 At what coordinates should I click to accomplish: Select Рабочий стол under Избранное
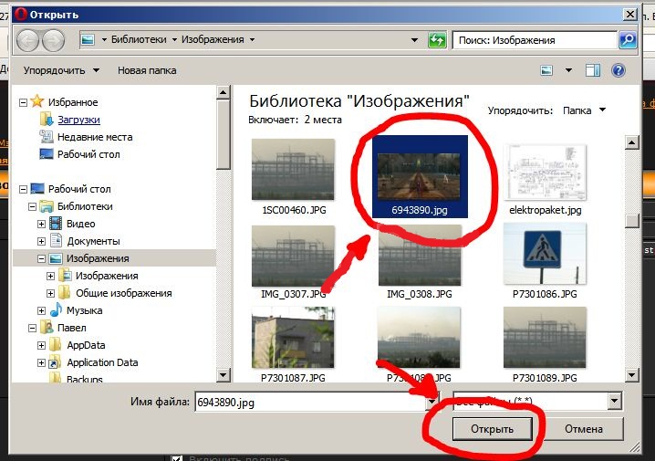click(88, 154)
